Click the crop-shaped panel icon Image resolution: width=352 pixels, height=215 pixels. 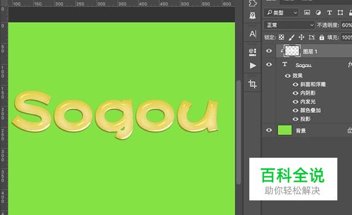tap(252, 84)
